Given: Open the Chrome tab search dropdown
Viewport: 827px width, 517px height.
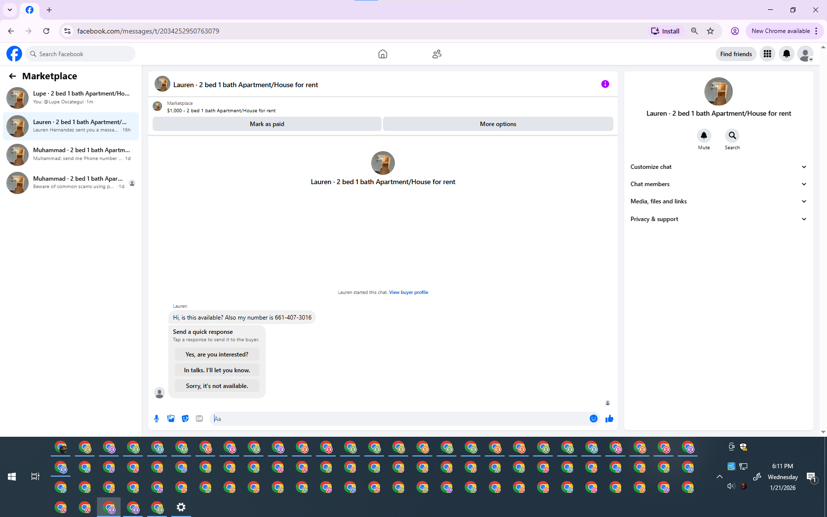Looking at the screenshot, I should (x=10, y=10).
